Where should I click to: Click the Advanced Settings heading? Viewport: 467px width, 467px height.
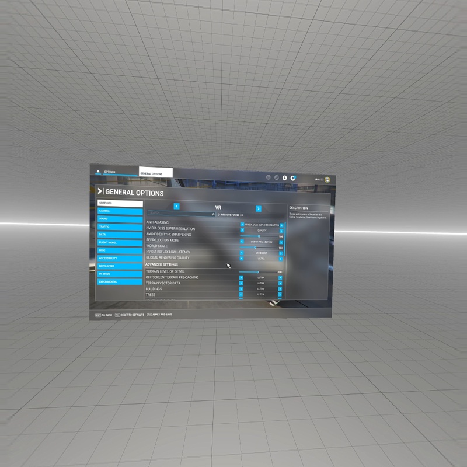(x=162, y=264)
